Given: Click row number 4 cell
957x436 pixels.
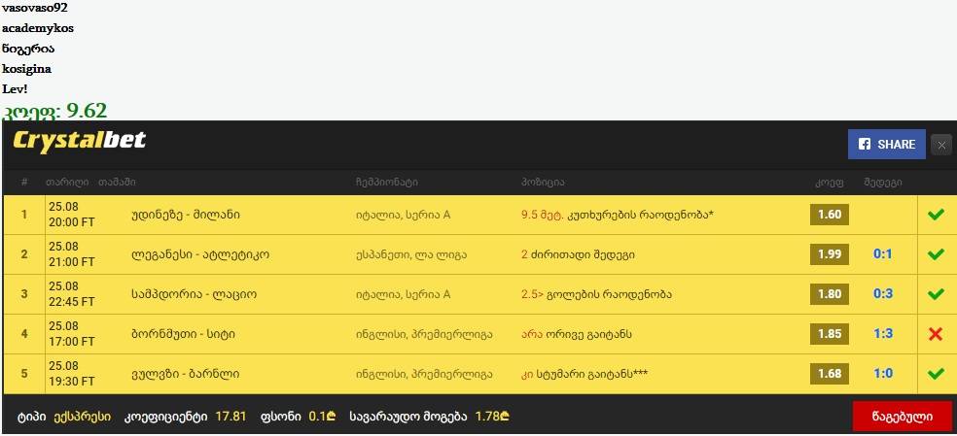Looking at the screenshot, I should [x=23, y=334].
